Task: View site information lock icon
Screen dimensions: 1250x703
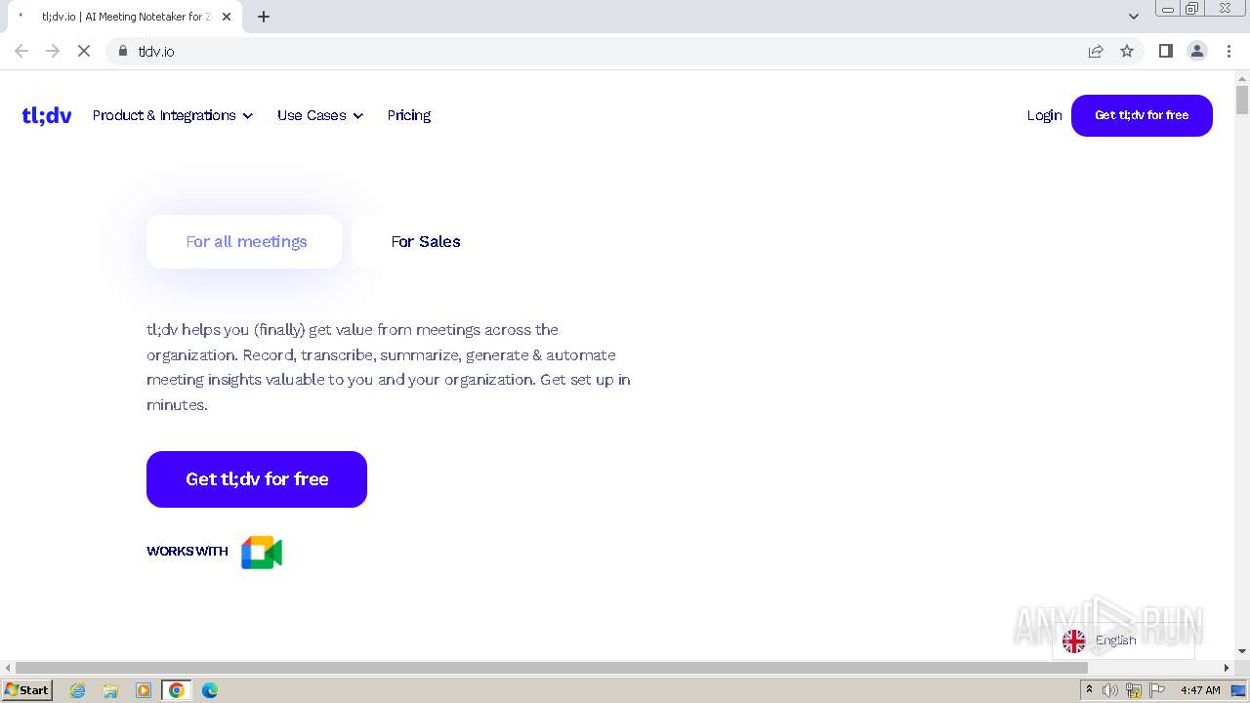Action: point(122,51)
